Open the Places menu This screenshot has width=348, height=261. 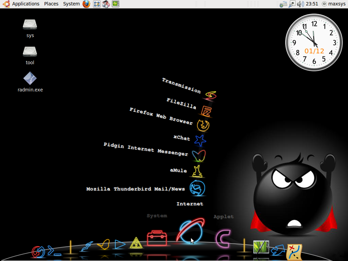click(x=51, y=4)
